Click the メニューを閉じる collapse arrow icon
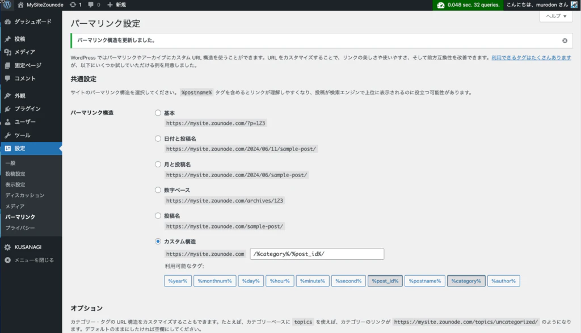Screen dimensions: 581x333 [8, 260]
